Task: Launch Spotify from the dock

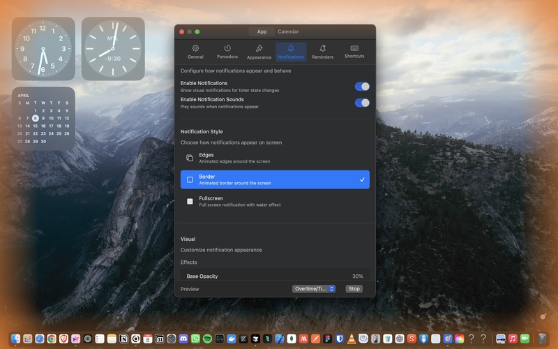Action: (x=207, y=339)
